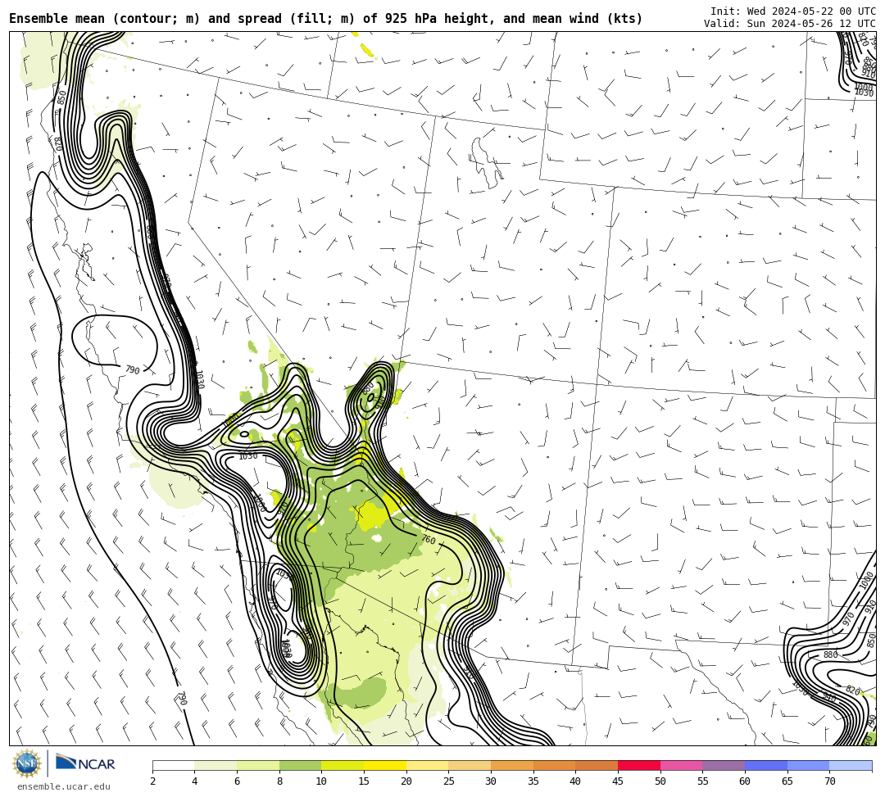Screen dimensions: 885x797
Task: Click the NSF logo
Action: 27,763
